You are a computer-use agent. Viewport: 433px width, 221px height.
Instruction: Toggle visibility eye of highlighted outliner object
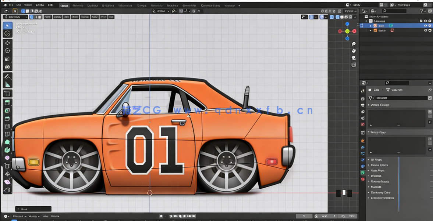425,26
